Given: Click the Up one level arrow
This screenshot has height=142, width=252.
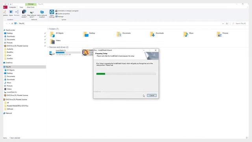Looking at the screenshot, I should tap(12, 24).
